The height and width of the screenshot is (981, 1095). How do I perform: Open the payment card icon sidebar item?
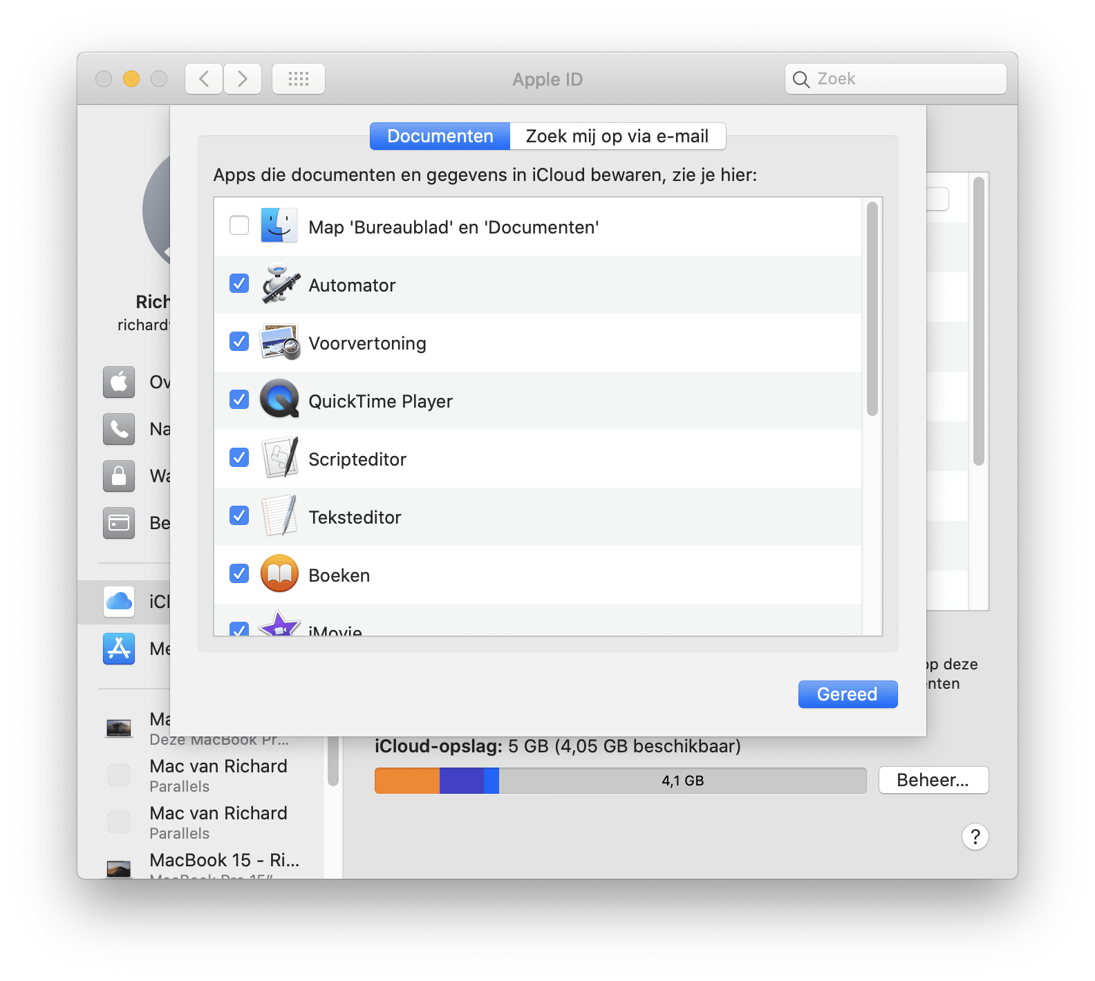tap(119, 523)
